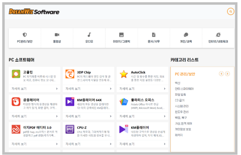The width and height of the screenshot is (241, 155).
Task: Open 자세히 보기 text under AutoClick
Action: (x=127, y=89)
